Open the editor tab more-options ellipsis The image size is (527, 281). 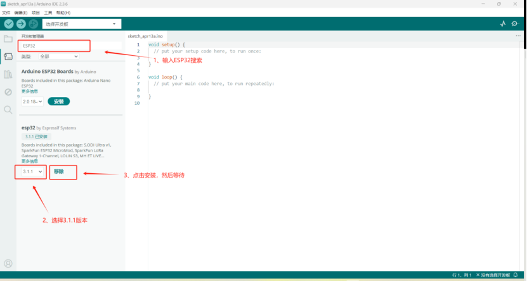point(518,36)
